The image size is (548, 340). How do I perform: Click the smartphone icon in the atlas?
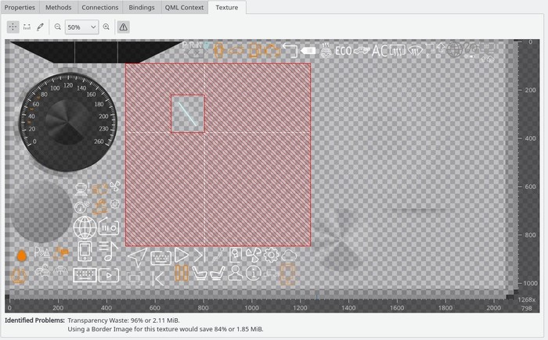(x=85, y=251)
